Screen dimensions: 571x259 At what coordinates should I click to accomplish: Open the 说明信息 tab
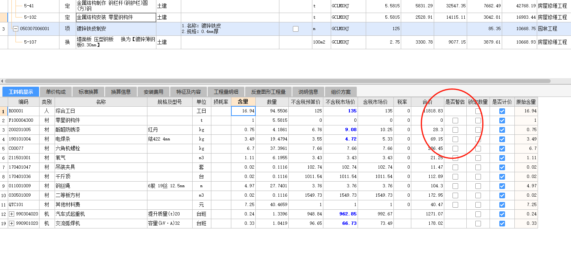point(308,92)
